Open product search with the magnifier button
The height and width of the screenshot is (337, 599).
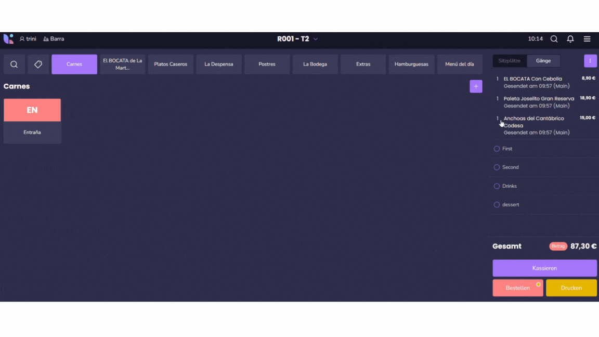point(14,64)
